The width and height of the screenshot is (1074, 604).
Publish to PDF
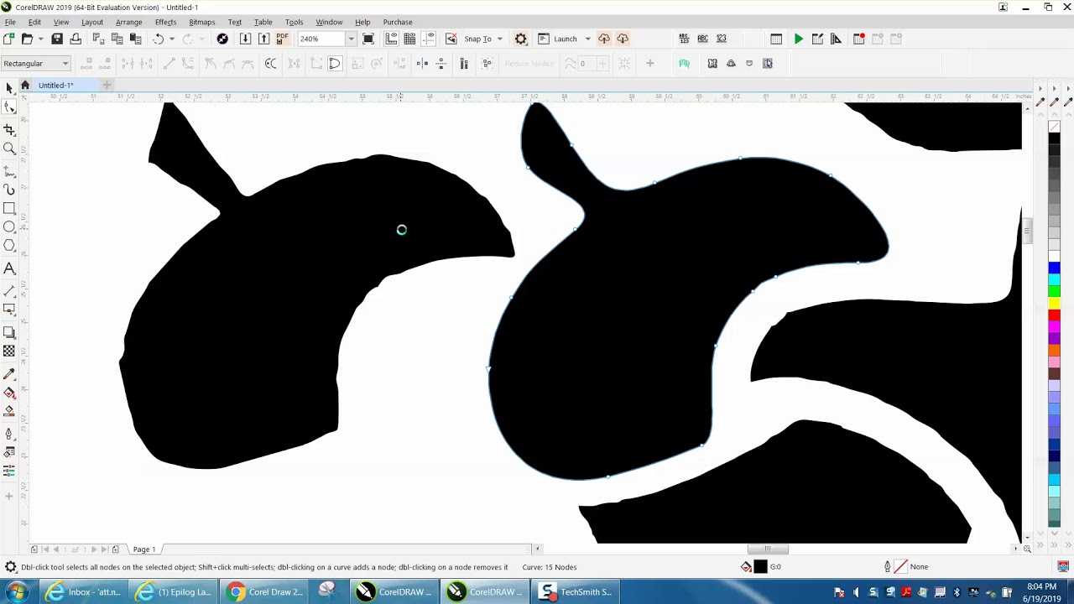coord(283,39)
